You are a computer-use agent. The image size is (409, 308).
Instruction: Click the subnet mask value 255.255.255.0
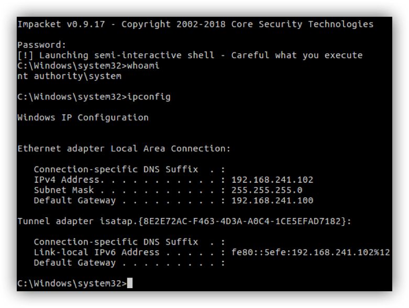[267, 190]
